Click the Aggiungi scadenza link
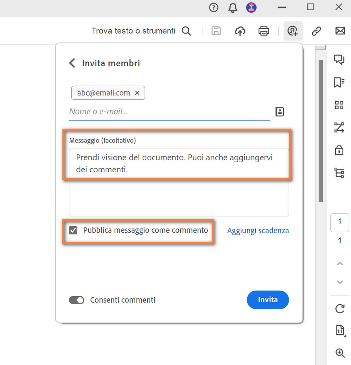The height and width of the screenshot is (365, 351). coord(258,230)
